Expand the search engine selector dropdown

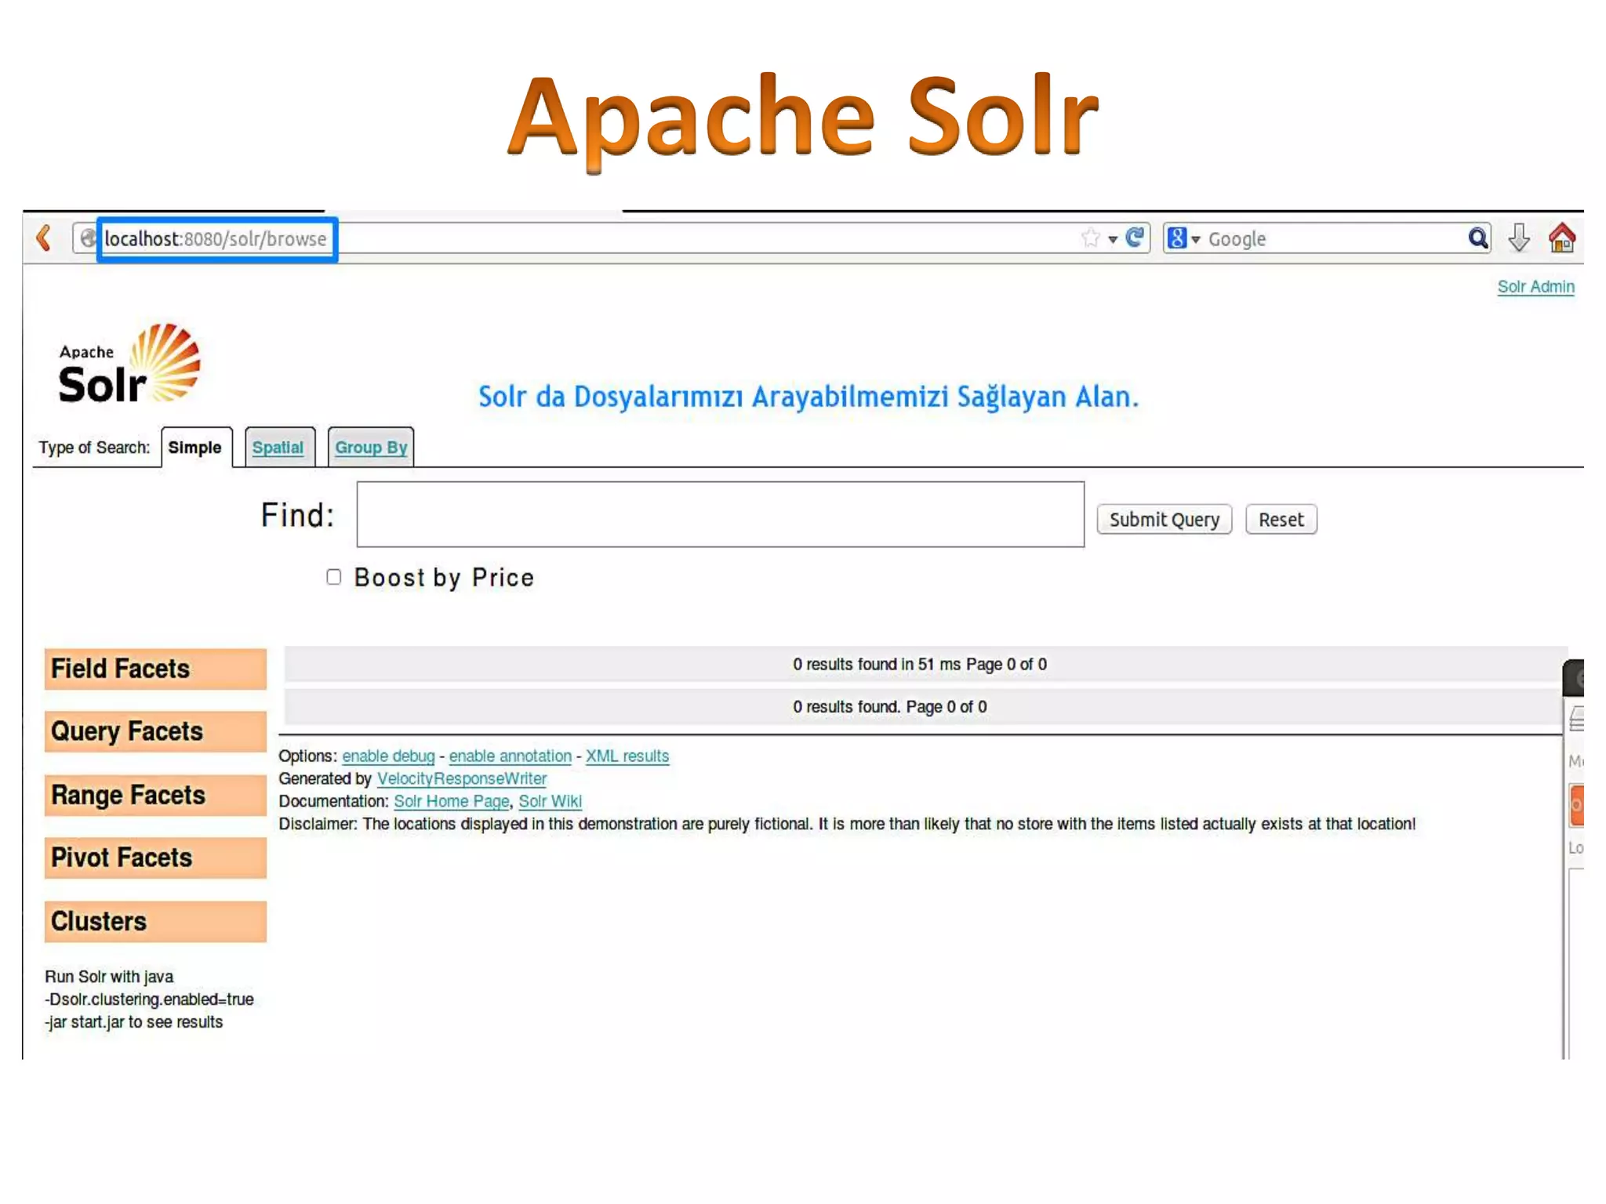pyautogui.click(x=1196, y=239)
